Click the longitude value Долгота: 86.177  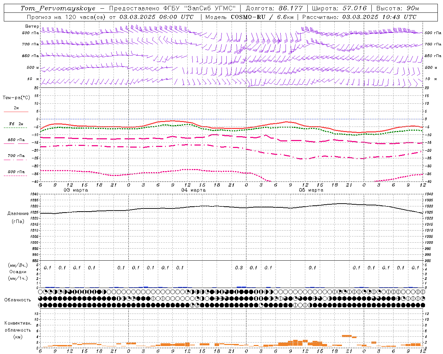tap(274, 8)
